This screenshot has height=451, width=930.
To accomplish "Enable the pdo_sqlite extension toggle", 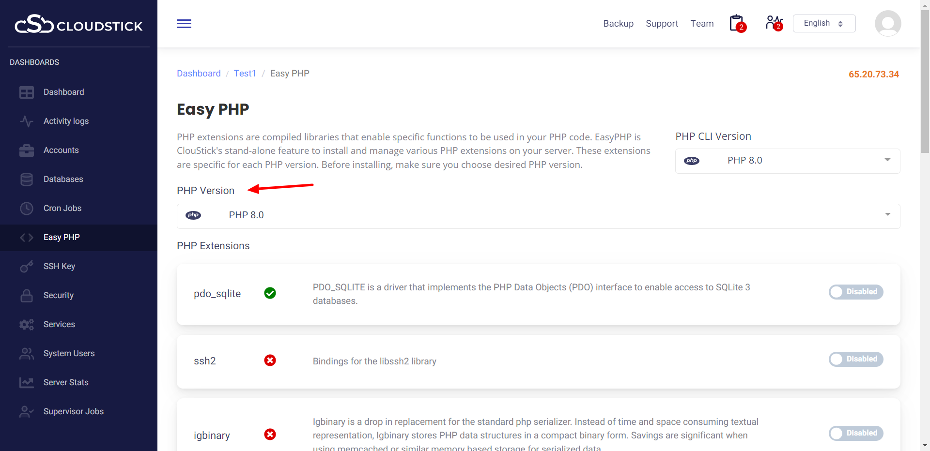I will 855,292.
